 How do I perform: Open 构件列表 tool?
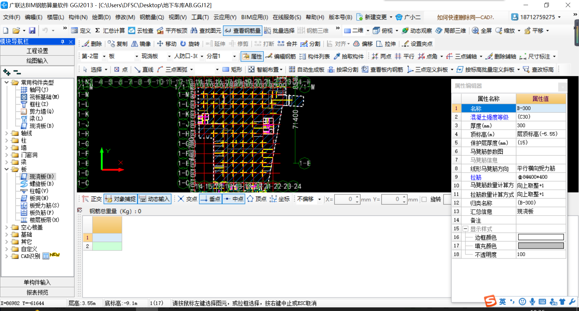pos(315,56)
